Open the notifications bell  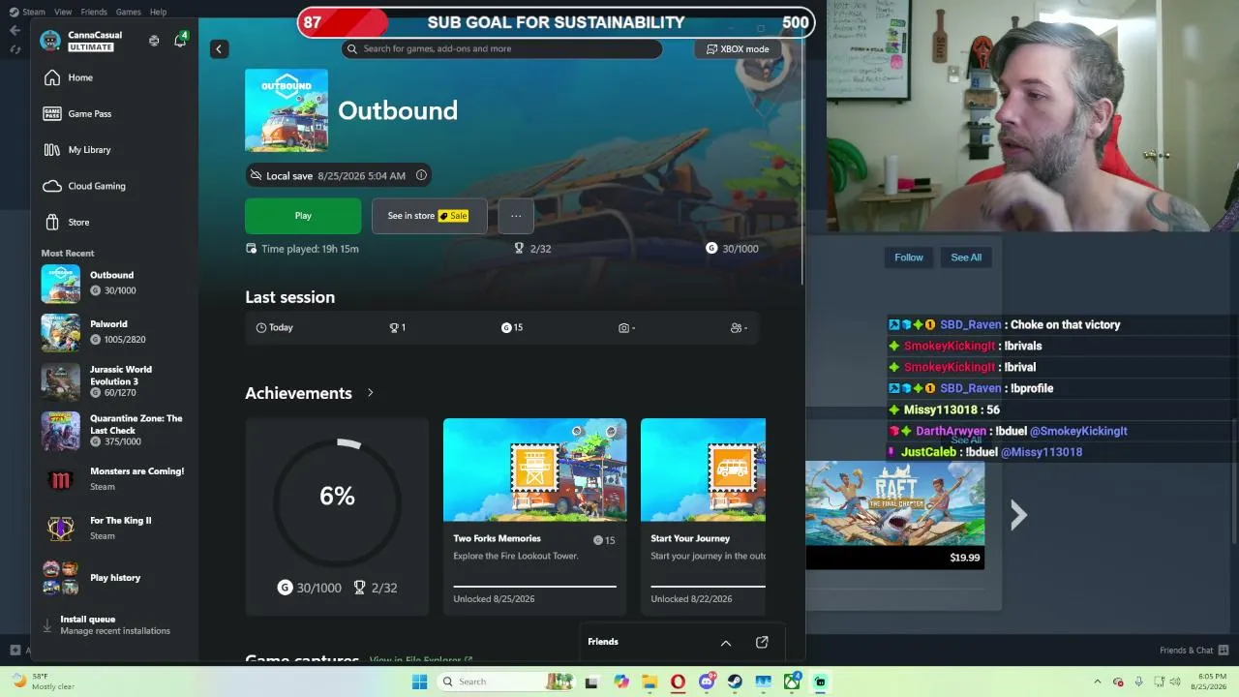click(x=180, y=41)
